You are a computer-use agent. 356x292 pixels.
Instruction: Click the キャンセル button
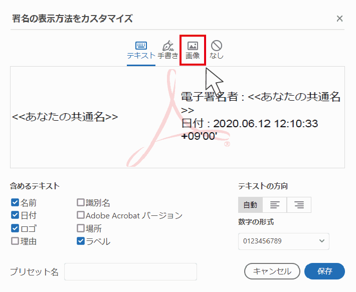pos(272,271)
